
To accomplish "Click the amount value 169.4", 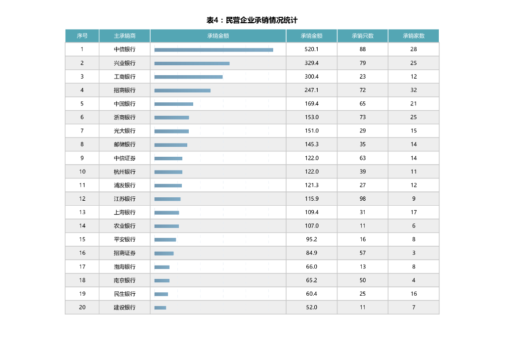I will 311,104.
